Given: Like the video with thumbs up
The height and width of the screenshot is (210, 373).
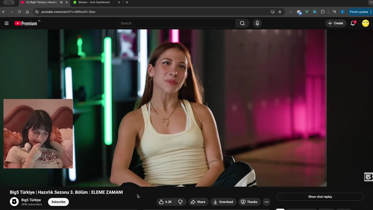Looking at the screenshot, I should click(x=165, y=202).
